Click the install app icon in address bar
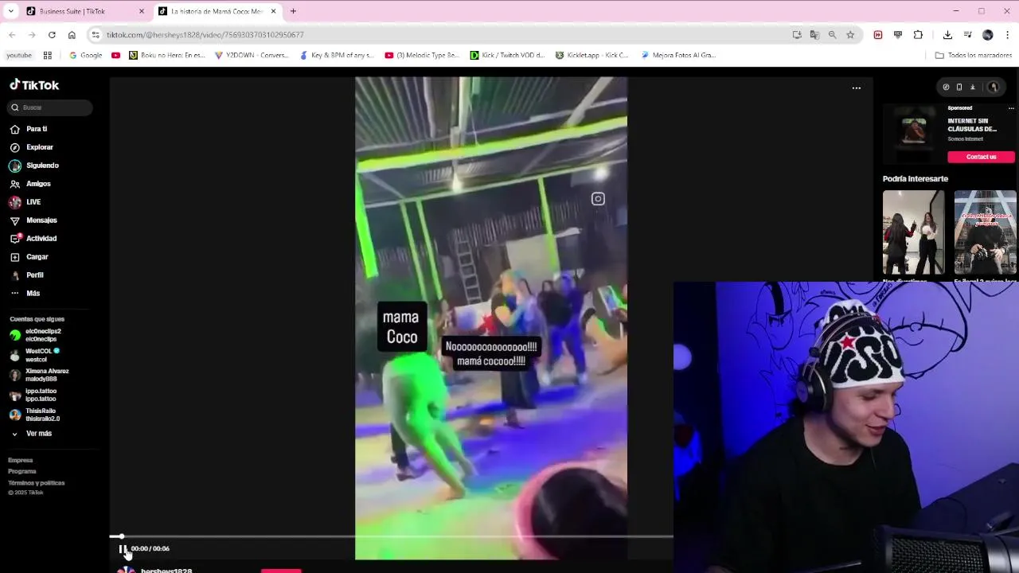The image size is (1019, 573). [x=797, y=35]
